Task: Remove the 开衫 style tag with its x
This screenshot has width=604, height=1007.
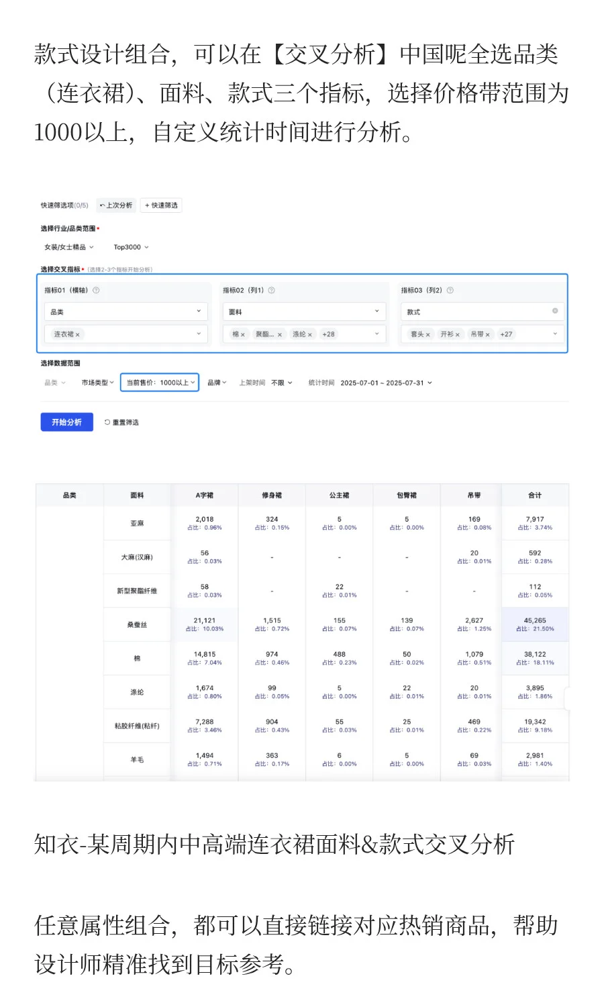Action: click(458, 334)
